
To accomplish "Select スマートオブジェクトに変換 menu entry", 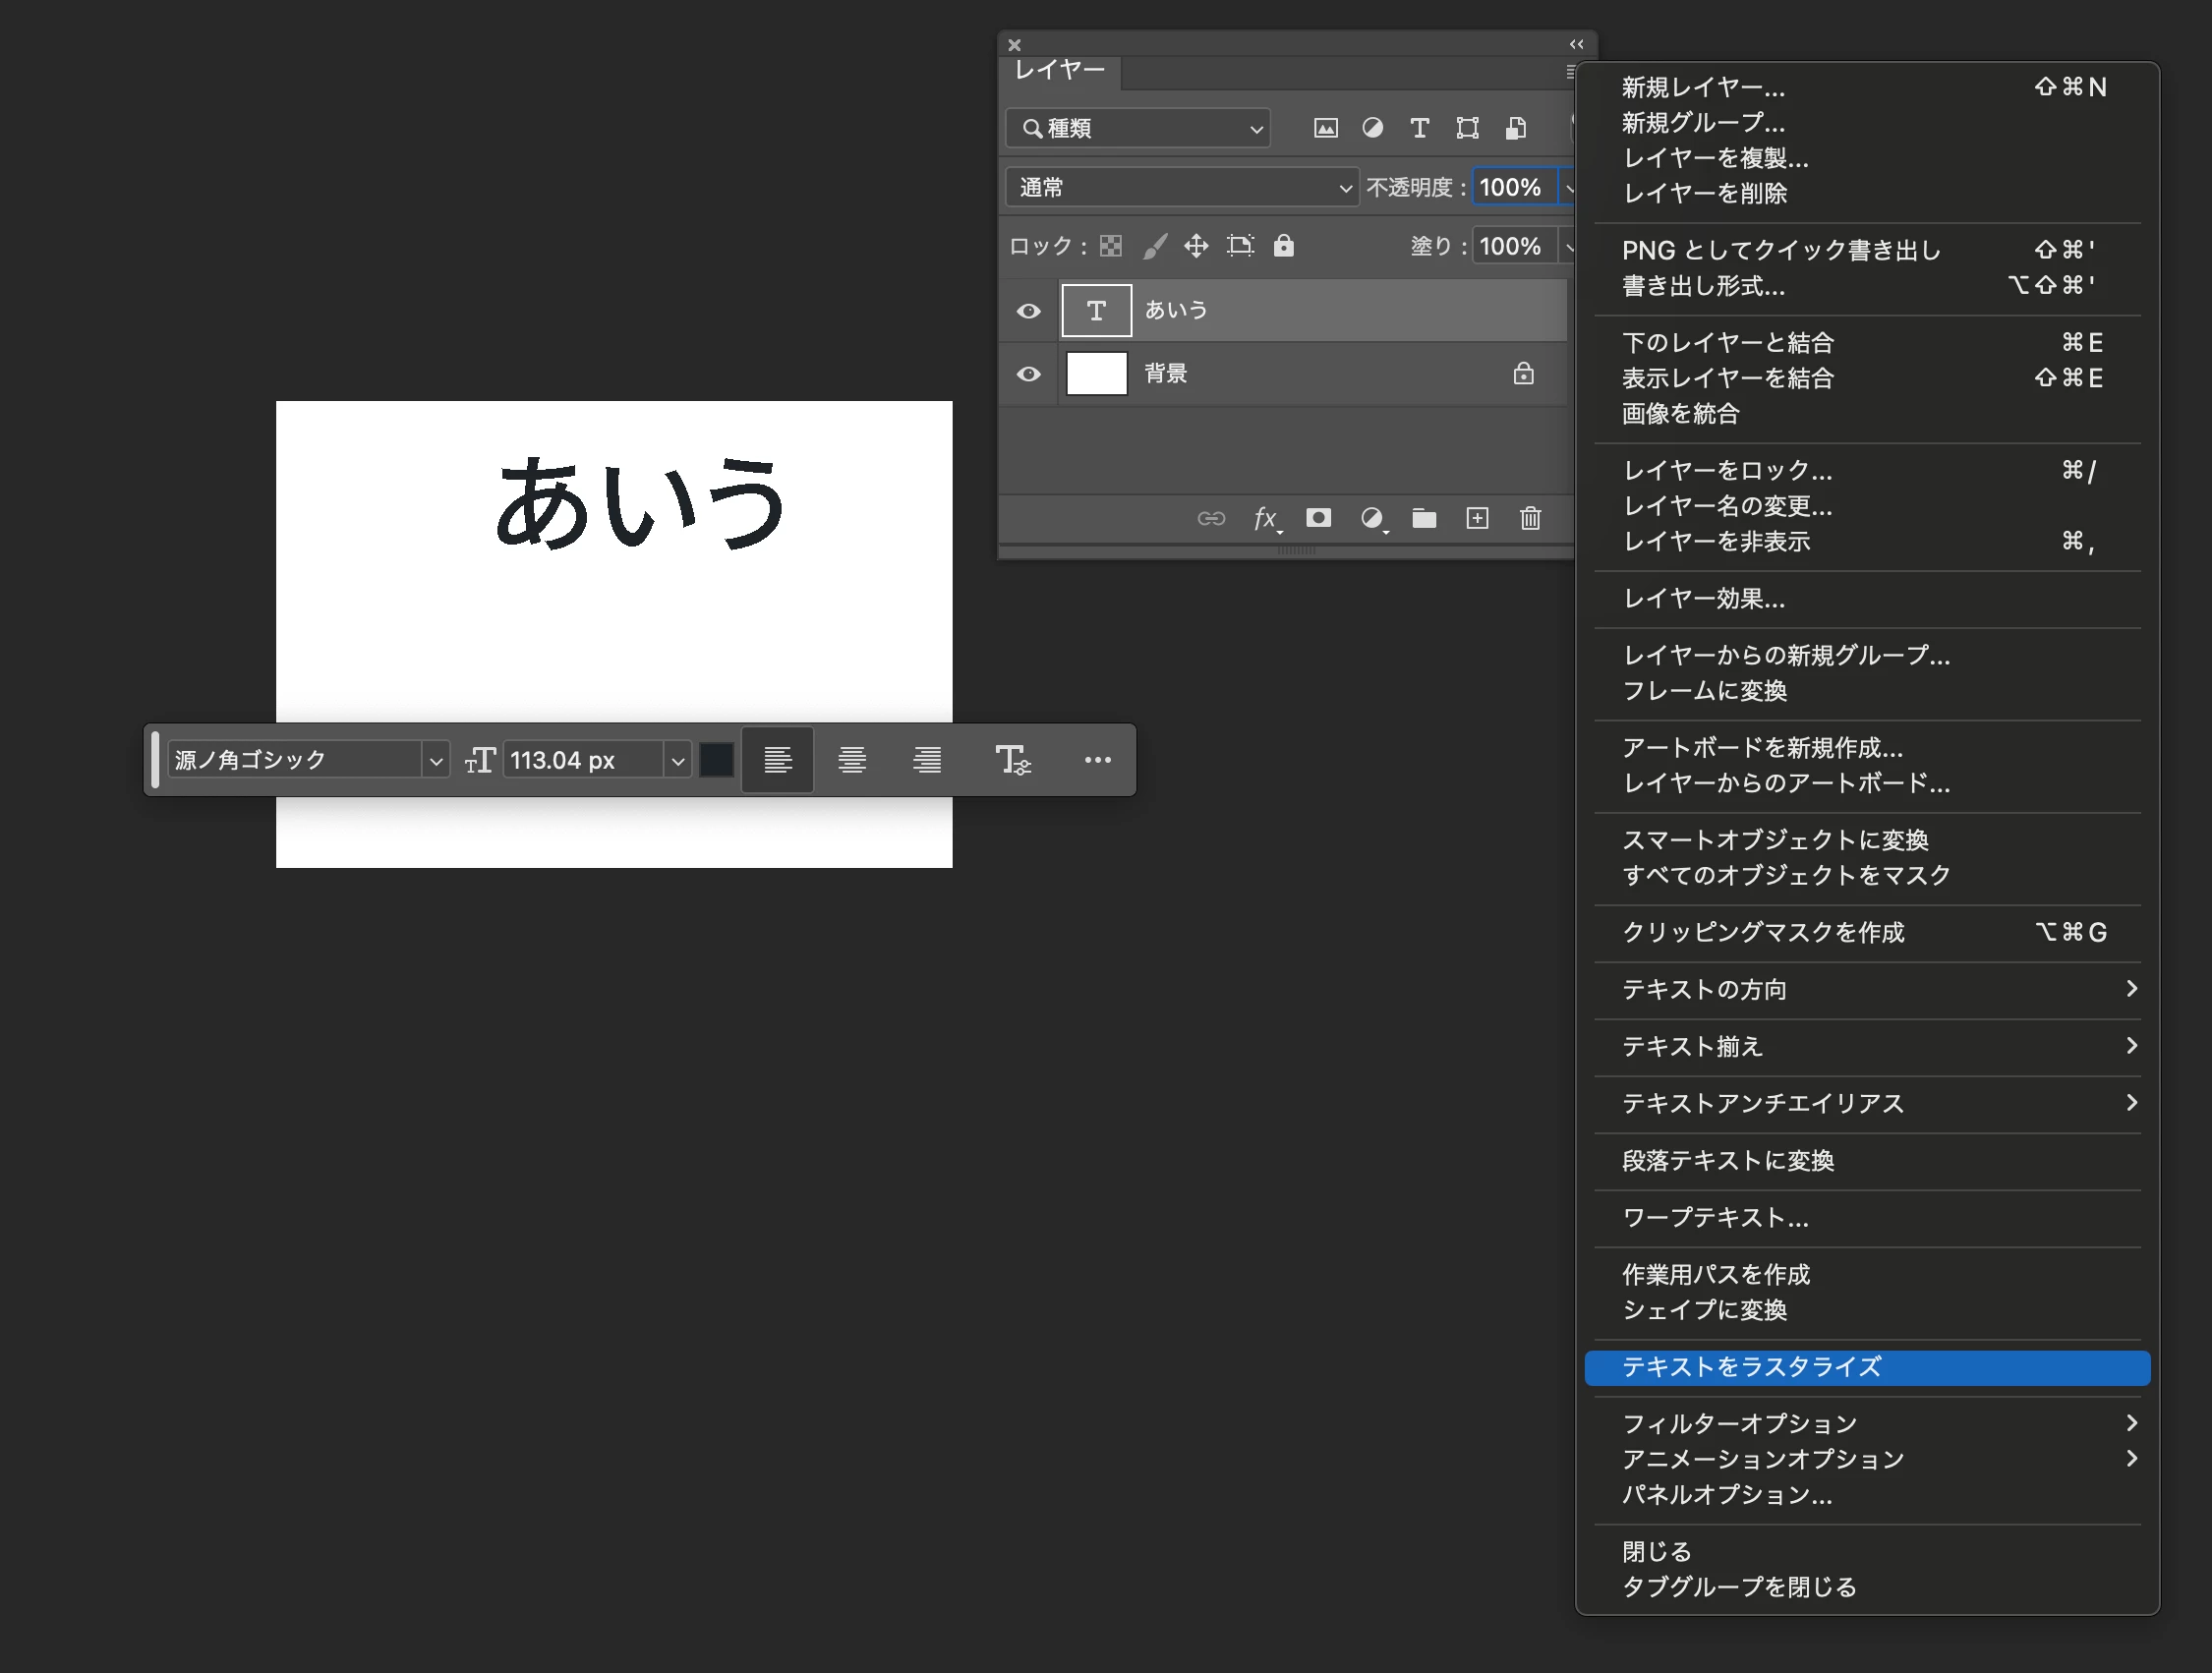I will tap(1774, 840).
